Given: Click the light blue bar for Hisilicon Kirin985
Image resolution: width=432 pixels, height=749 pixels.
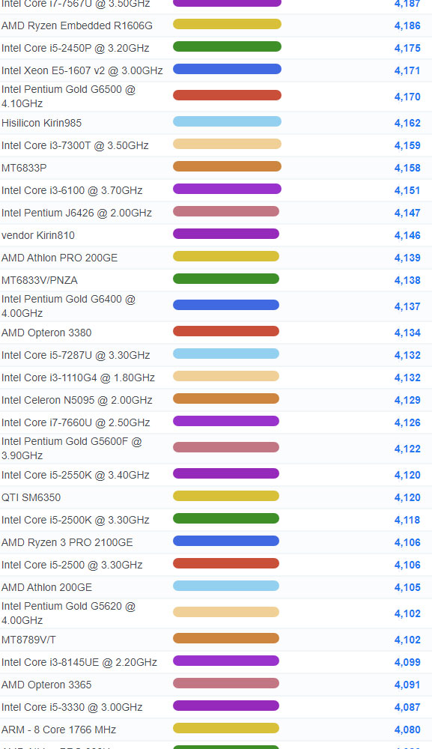Looking at the screenshot, I should click(x=227, y=122).
